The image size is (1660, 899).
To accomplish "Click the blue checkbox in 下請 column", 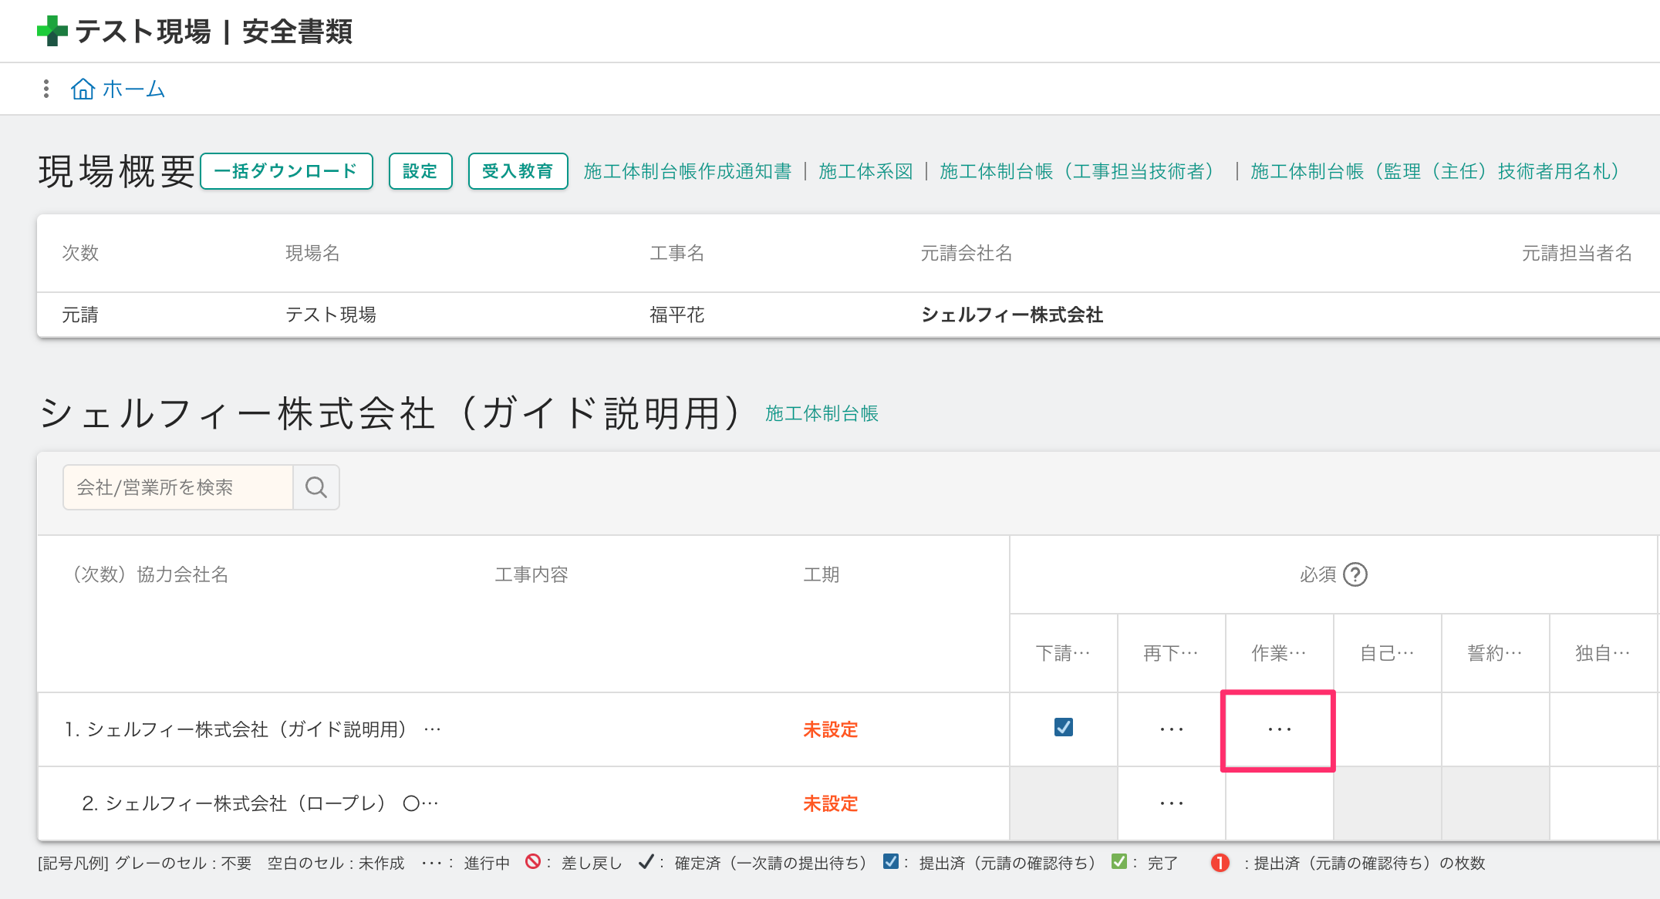I will point(1063,727).
